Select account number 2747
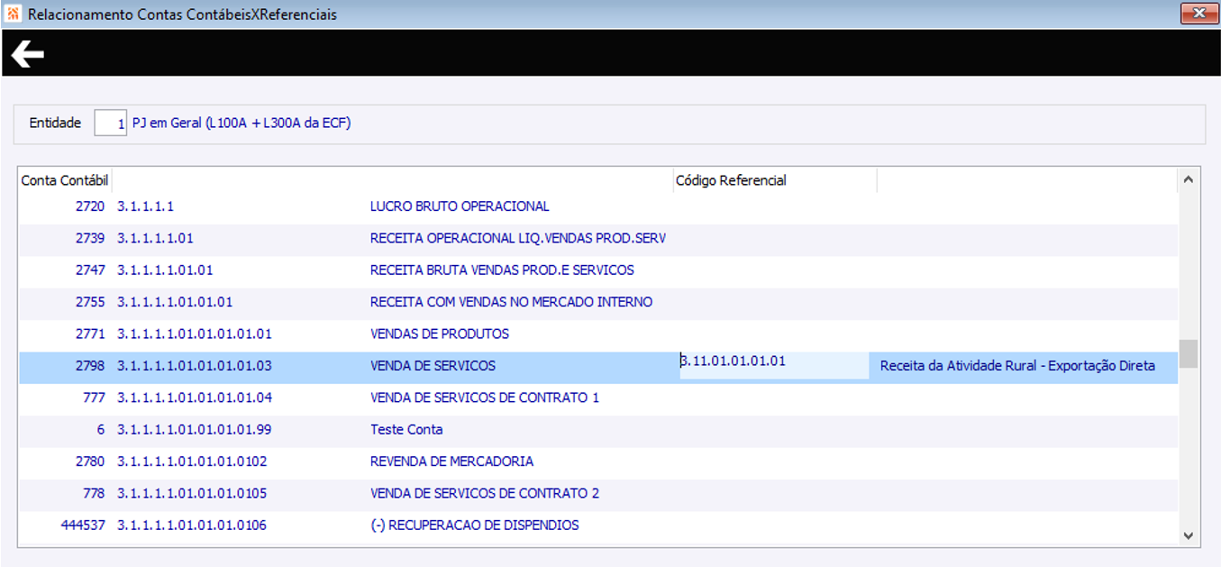This screenshot has height=567, width=1221. pos(90,270)
